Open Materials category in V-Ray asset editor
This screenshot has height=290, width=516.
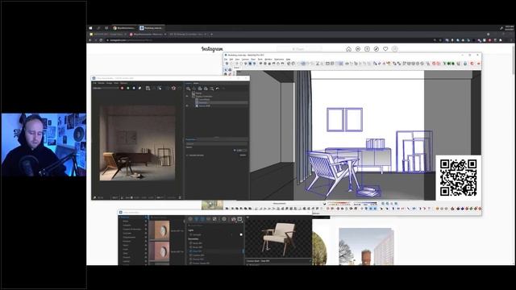[x=190, y=219]
